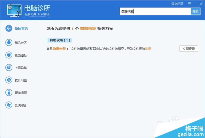Click the clover icon for 软件问题
This screenshot has height=138, width=205.
point(9,80)
